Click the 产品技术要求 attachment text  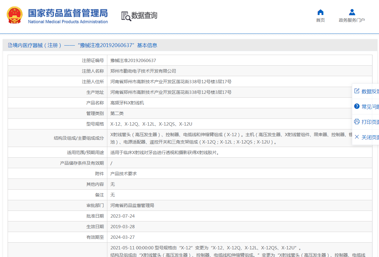coord(123,173)
